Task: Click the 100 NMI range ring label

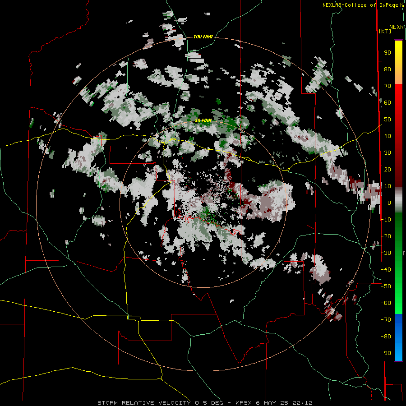Action: pyautogui.click(x=203, y=37)
